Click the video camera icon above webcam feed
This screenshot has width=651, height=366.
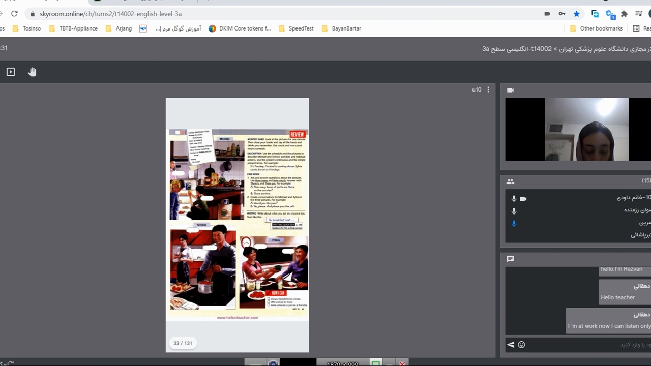(510, 90)
